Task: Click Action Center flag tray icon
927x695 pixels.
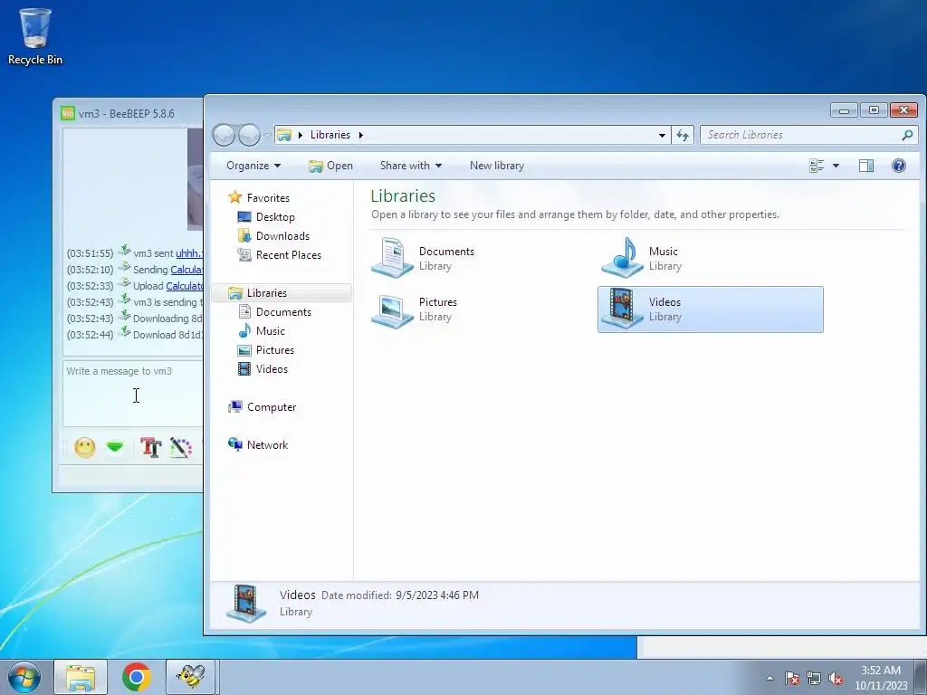Action: pos(792,679)
